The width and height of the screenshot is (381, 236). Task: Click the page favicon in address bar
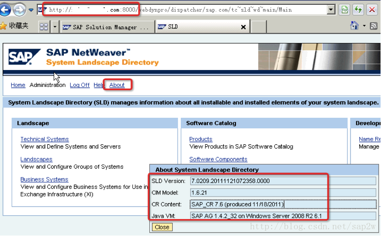pos(42,10)
